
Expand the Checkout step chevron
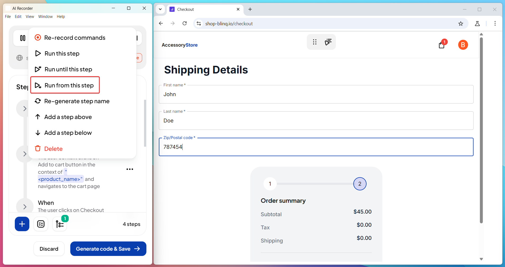click(25, 207)
